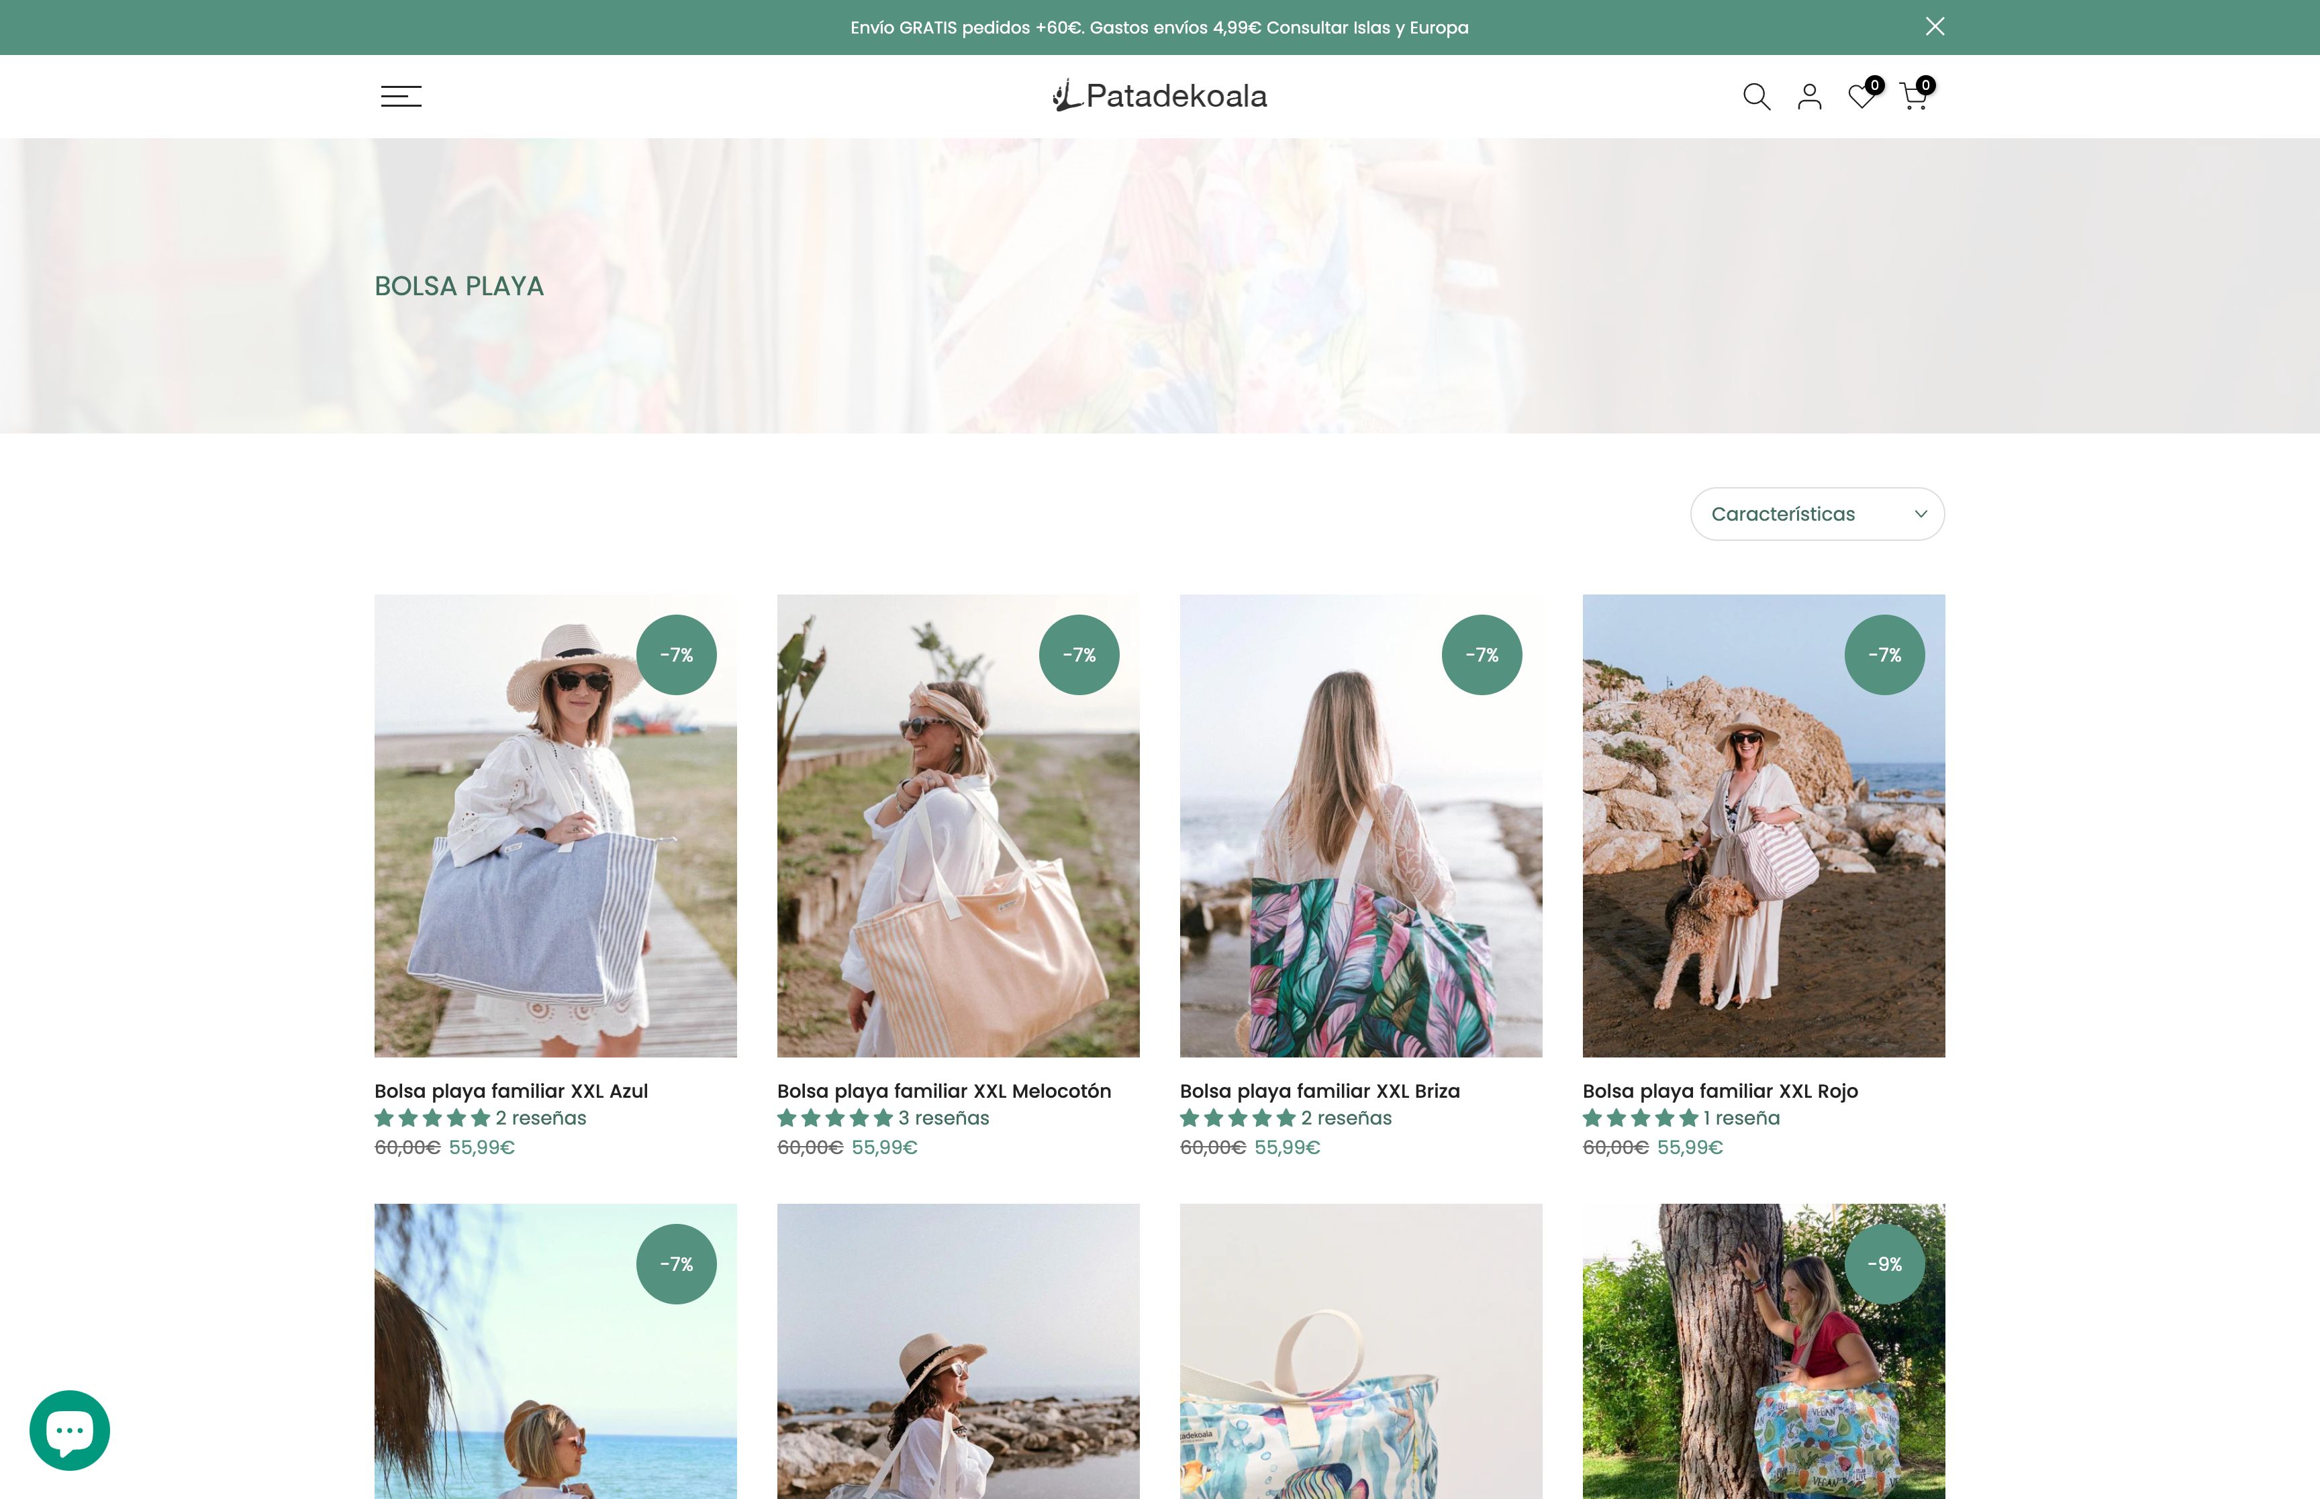
Task: Click the -7% badge on XXL Azul
Action: click(x=677, y=655)
